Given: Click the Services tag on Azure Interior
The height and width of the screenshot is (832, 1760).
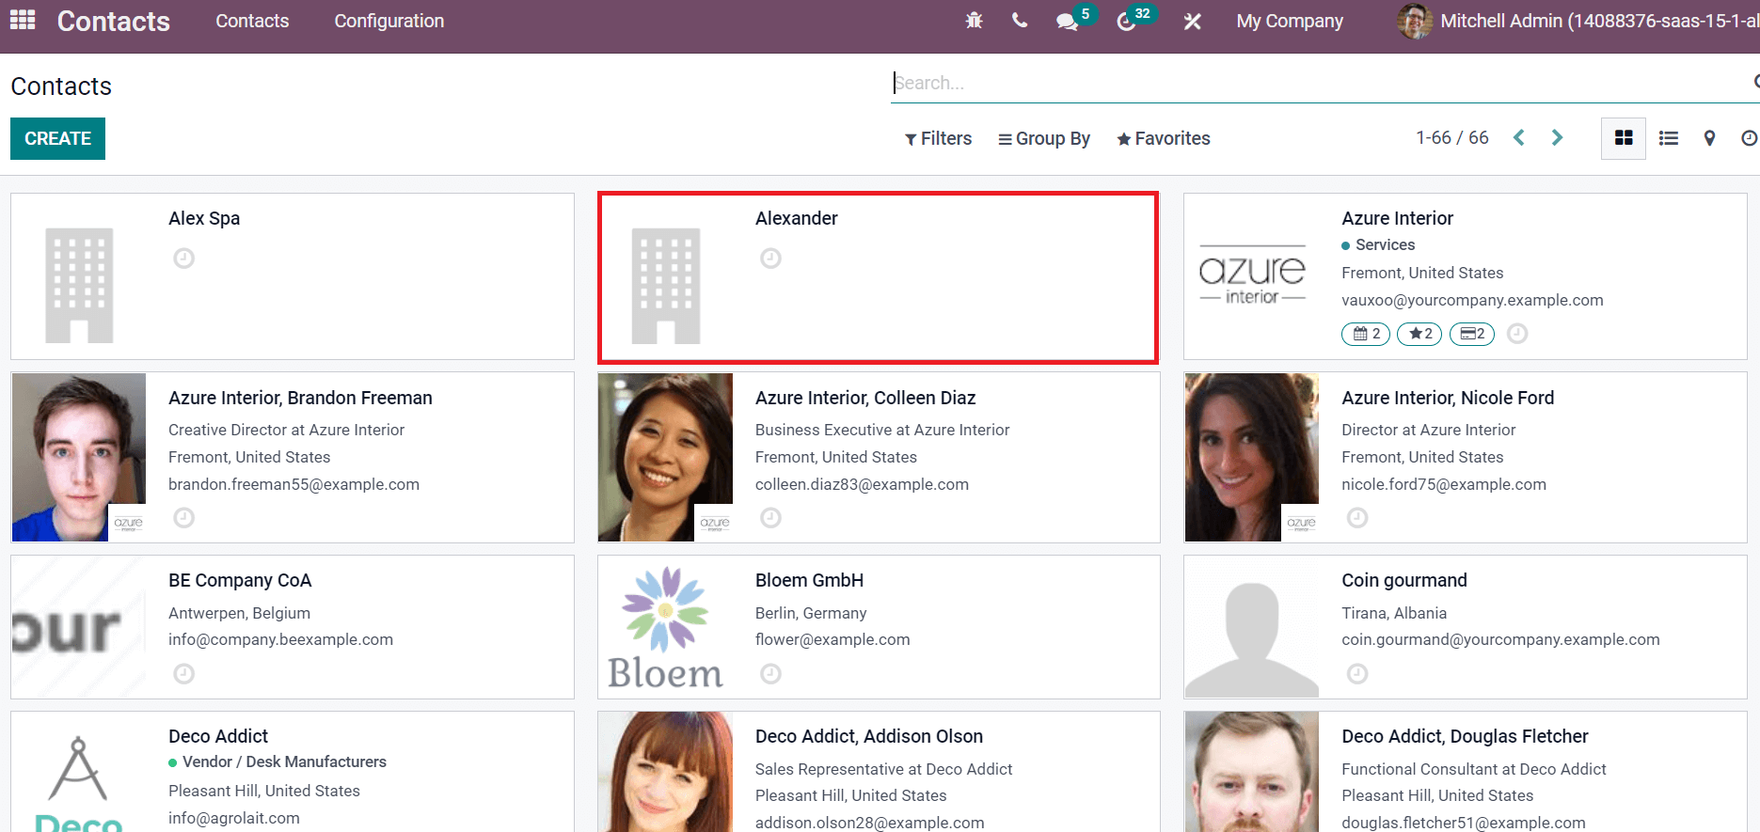Looking at the screenshot, I should (x=1378, y=244).
